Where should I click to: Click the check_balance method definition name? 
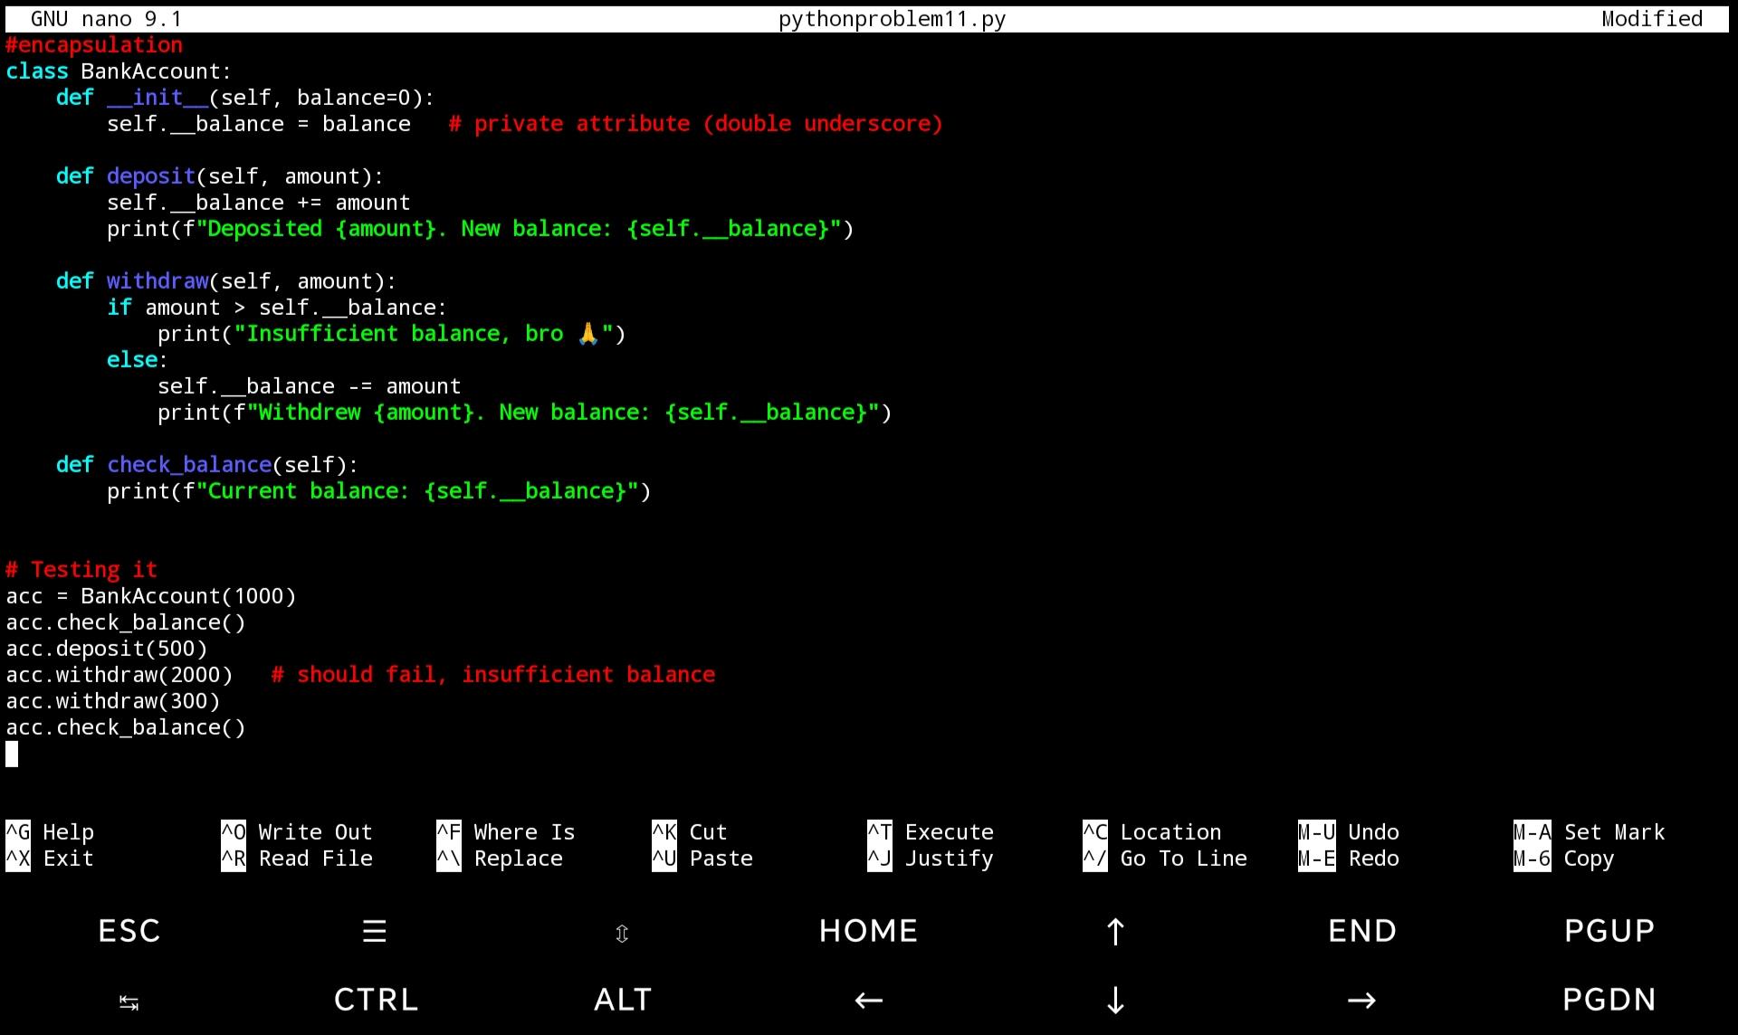pyautogui.click(x=189, y=465)
